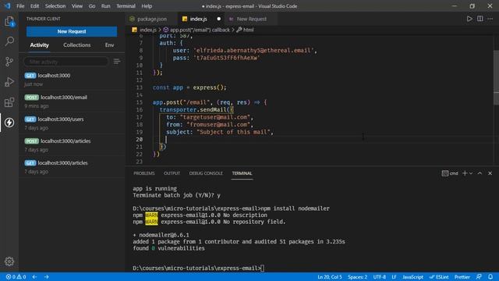Click Prettier status bar item
Viewport: 499px width, 281px height.
[x=462, y=277]
